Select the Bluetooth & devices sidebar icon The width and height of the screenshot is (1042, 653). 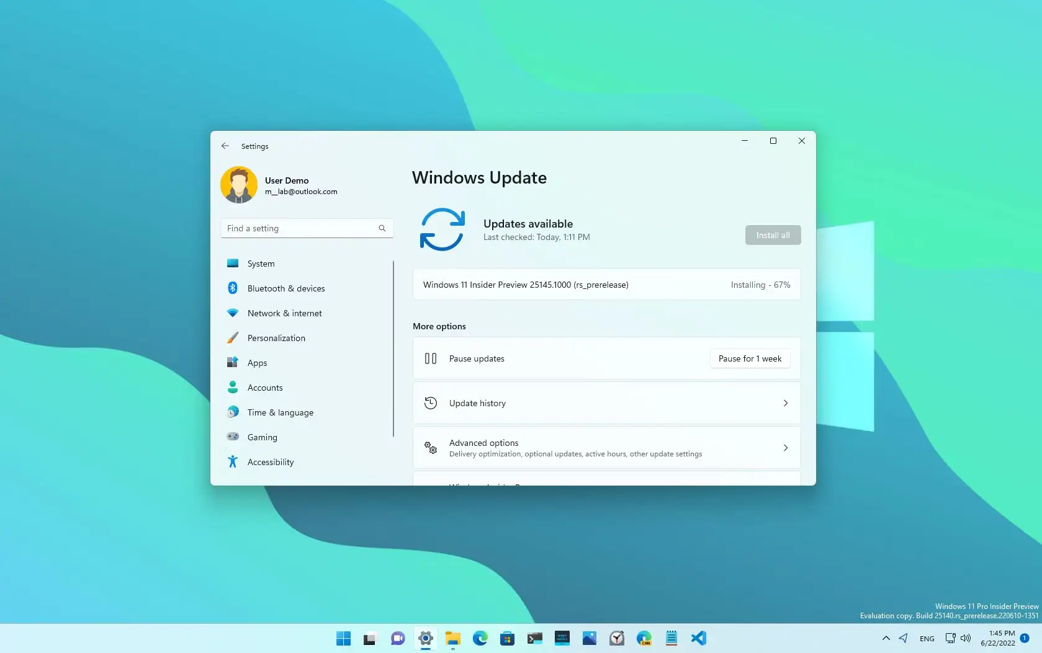coord(233,288)
